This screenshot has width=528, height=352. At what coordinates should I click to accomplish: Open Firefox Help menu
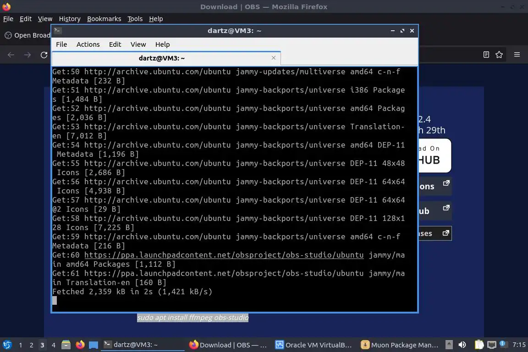(156, 19)
